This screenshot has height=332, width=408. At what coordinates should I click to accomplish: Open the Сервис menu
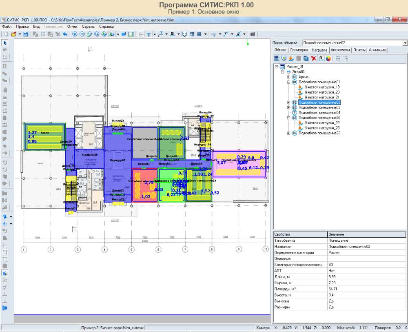[x=88, y=26]
